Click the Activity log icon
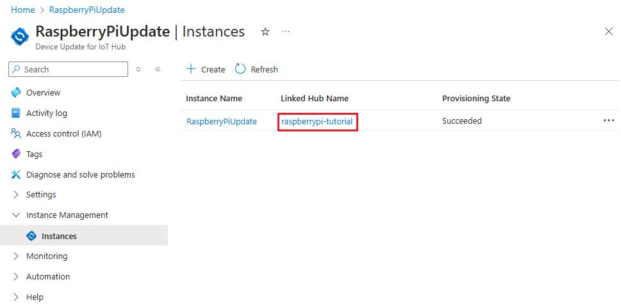 point(16,113)
